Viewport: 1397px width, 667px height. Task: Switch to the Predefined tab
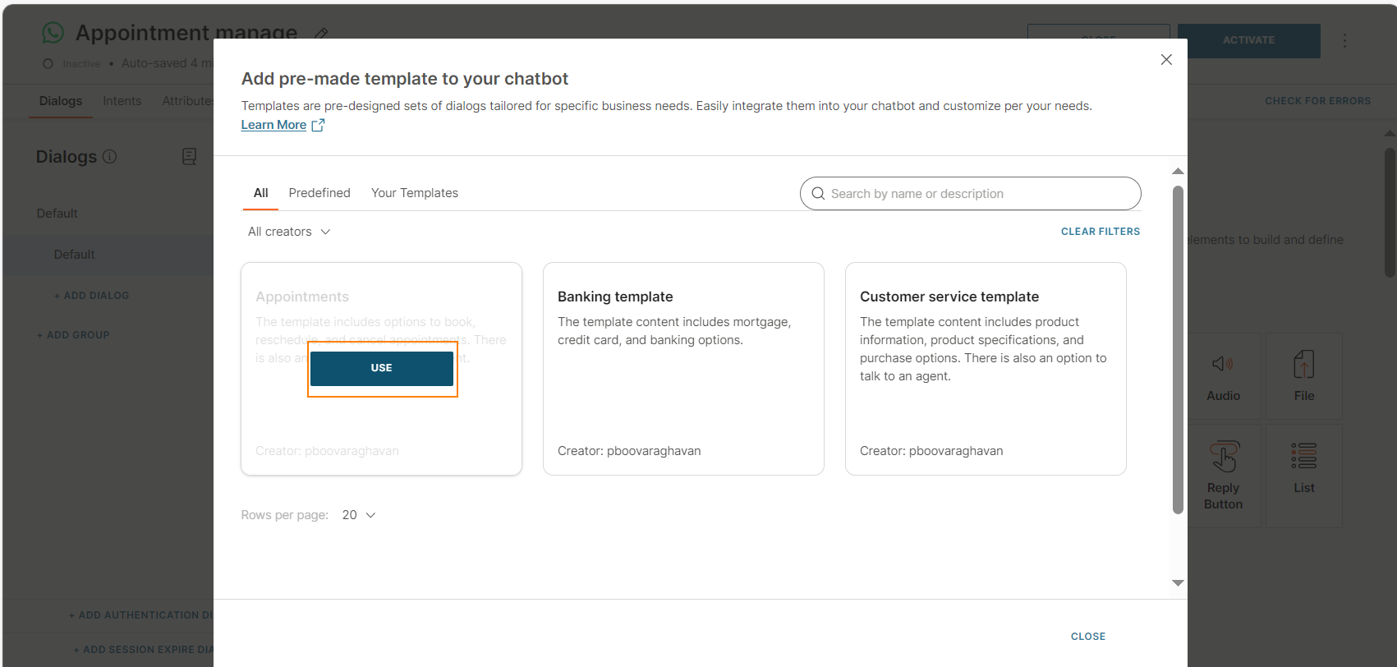click(319, 193)
